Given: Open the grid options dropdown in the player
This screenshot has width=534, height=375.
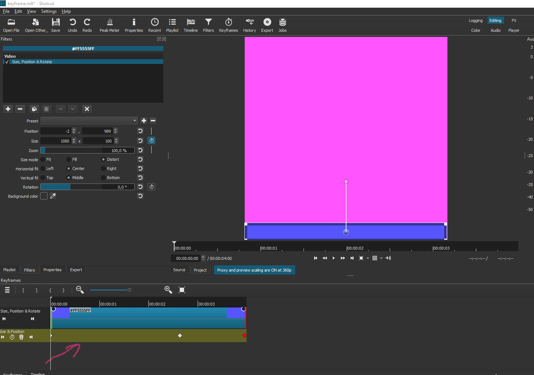Looking at the screenshot, I should point(381,258).
